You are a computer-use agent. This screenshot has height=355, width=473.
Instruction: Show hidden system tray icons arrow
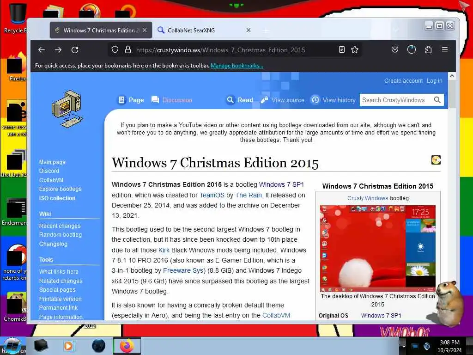404,346
